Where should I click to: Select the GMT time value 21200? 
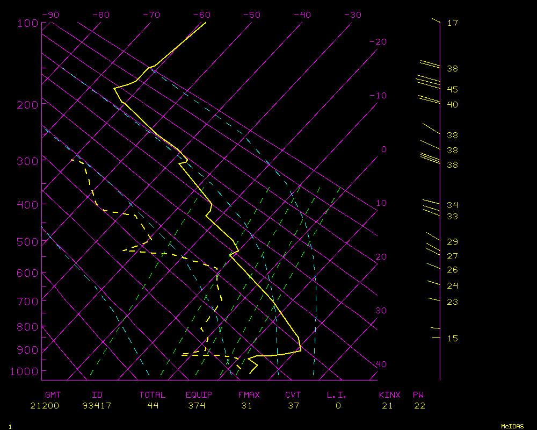tap(45, 406)
